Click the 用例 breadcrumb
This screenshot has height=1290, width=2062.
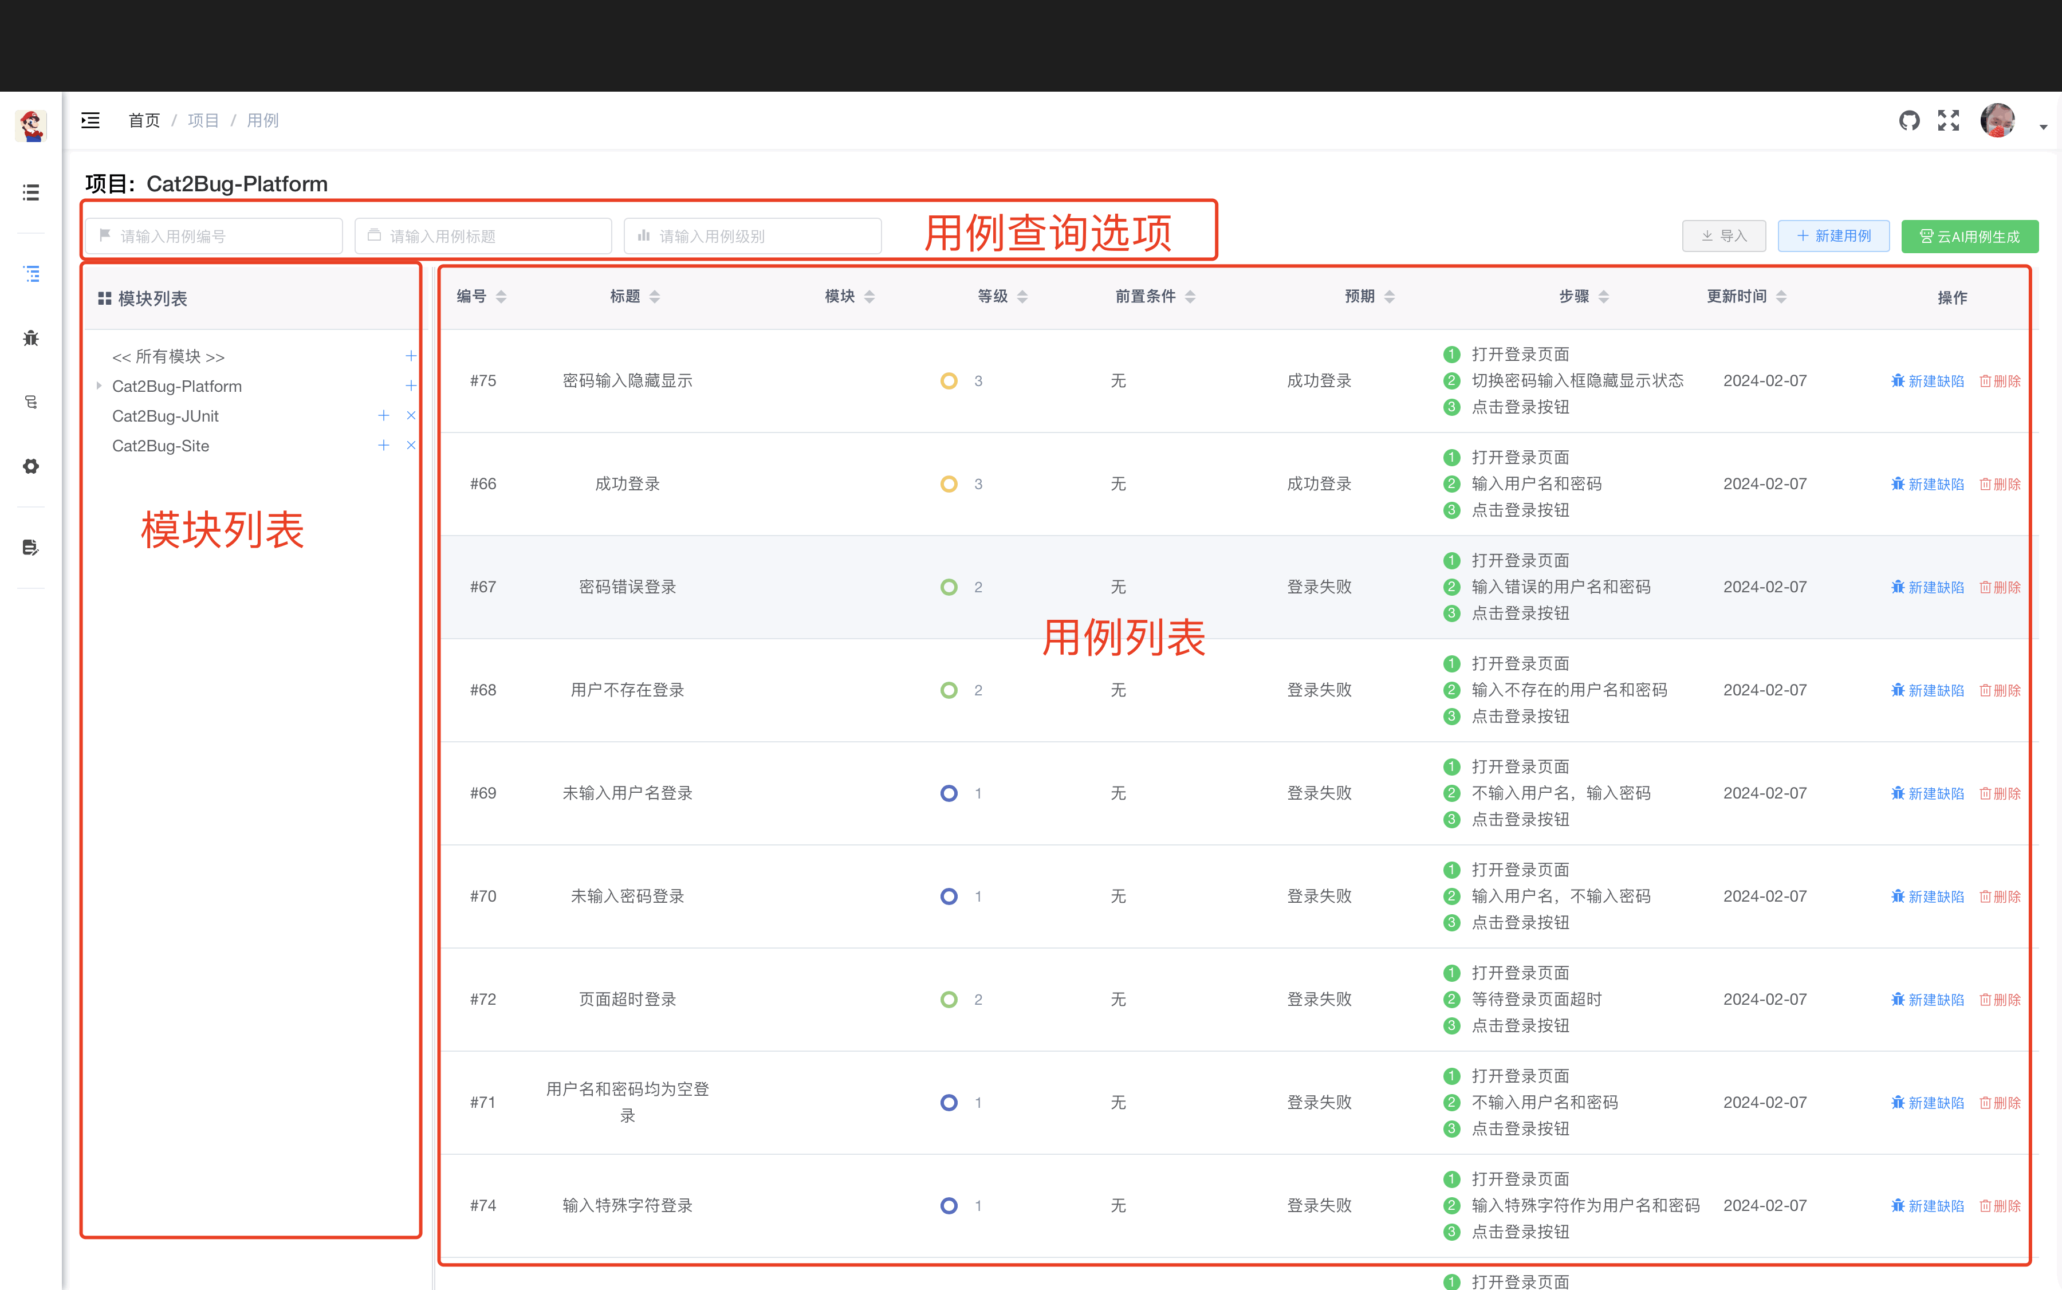(x=263, y=120)
